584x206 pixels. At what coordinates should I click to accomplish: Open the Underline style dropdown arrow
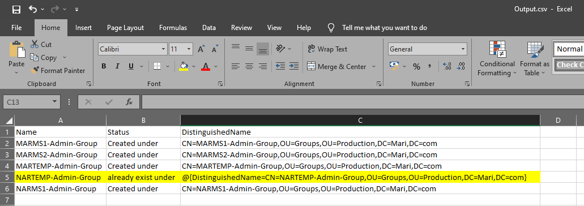(x=142, y=67)
